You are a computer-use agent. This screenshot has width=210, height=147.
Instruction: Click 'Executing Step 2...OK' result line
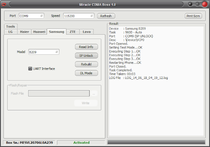pos(125,55)
